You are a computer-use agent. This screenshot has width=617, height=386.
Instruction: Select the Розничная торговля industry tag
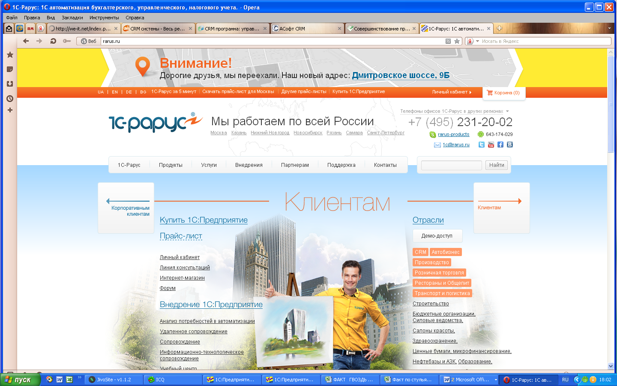pos(439,273)
